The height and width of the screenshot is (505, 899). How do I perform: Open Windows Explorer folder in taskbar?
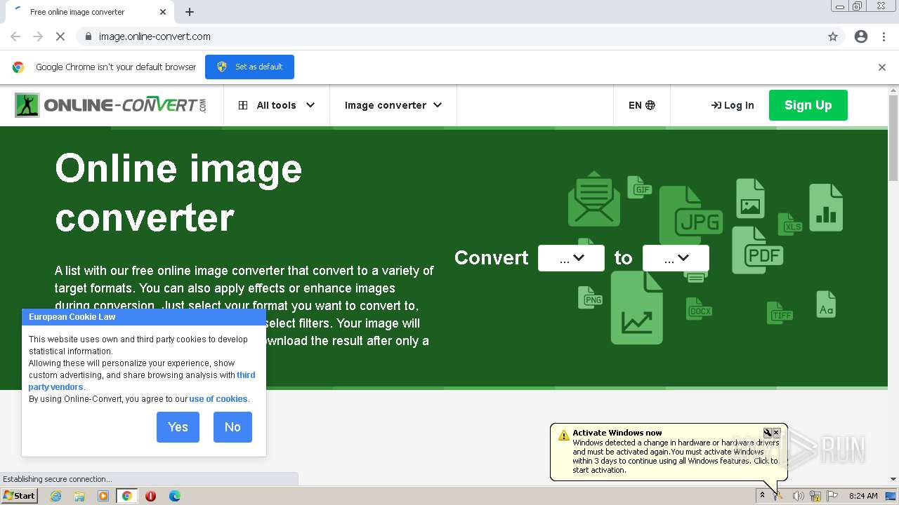pos(79,496)
